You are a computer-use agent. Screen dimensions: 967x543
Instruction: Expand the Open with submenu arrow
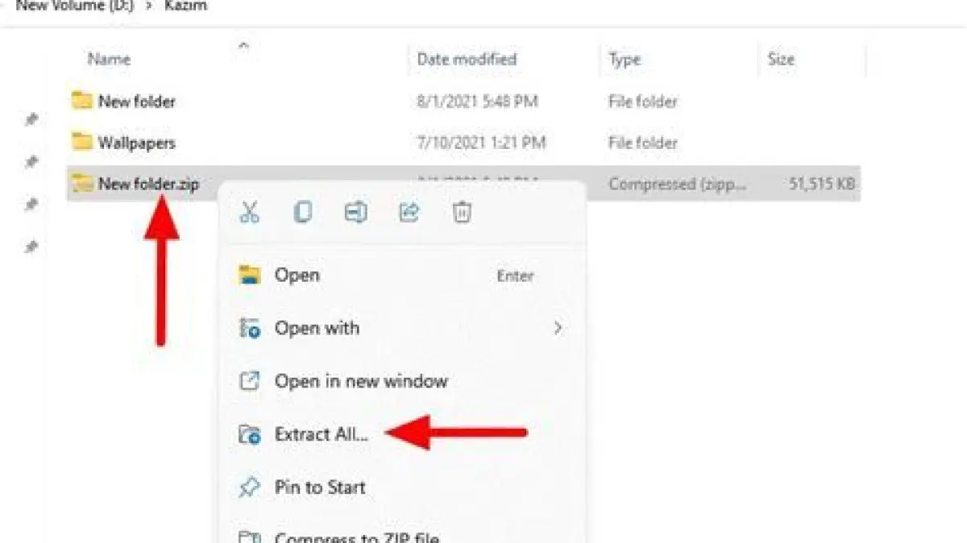(557, 328)
